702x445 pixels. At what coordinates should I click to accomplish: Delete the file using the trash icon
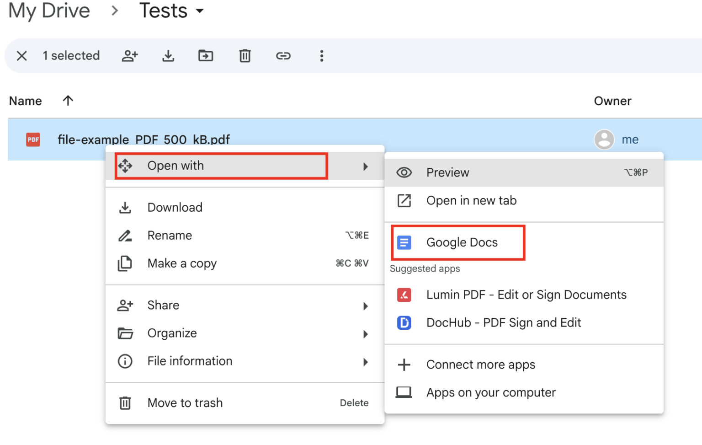245,56
